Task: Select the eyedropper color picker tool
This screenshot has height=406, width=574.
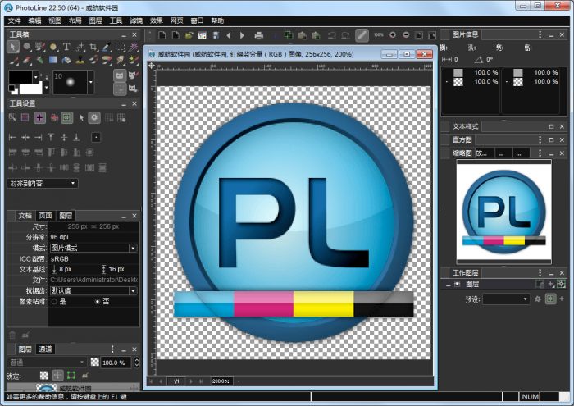Action: [x=106, y=47]
